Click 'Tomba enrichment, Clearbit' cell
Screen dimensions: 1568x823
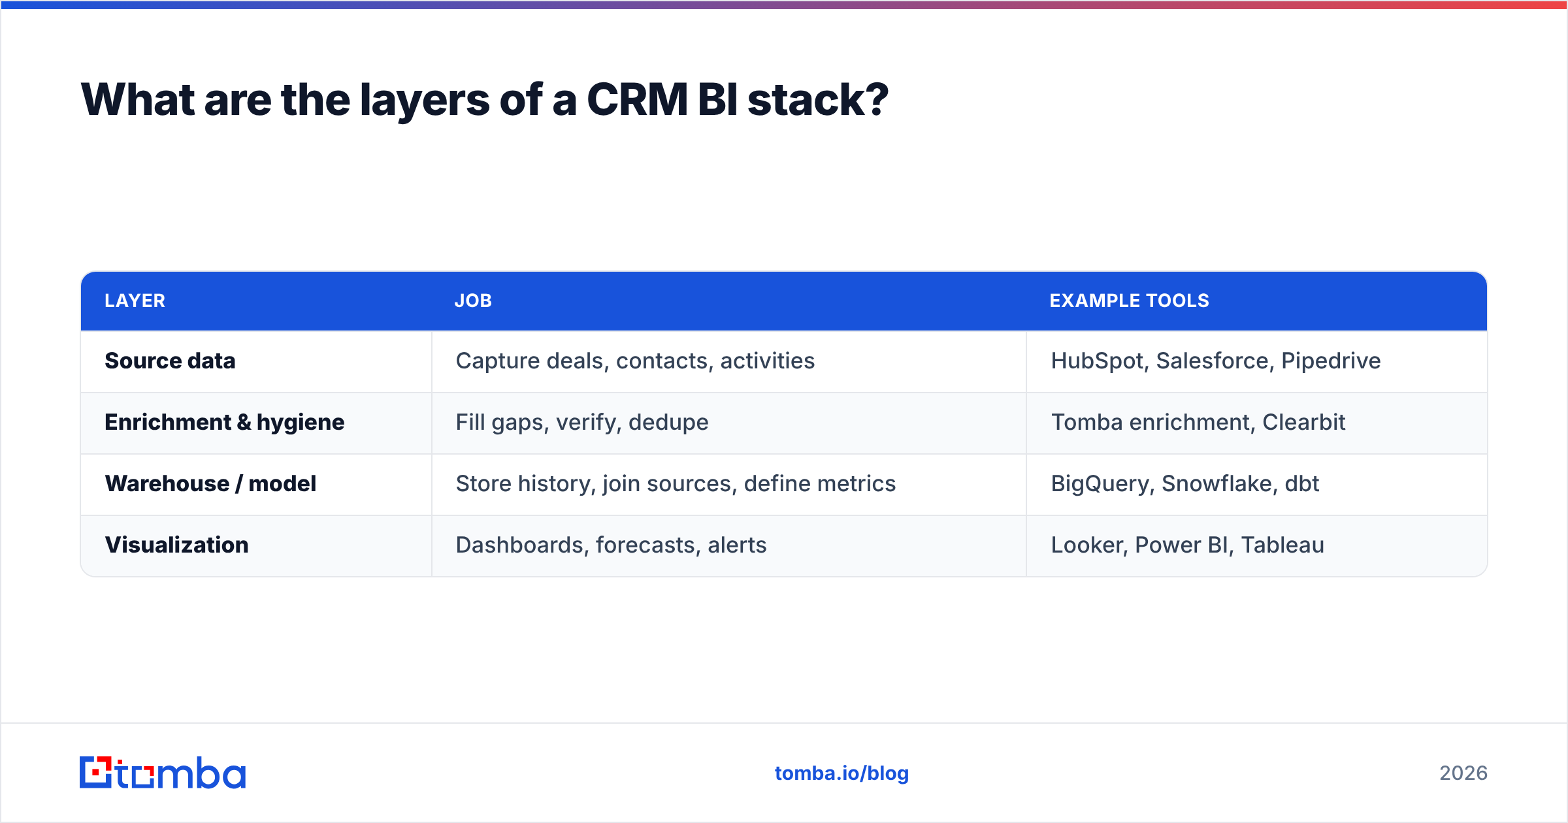coord(1257,423)
